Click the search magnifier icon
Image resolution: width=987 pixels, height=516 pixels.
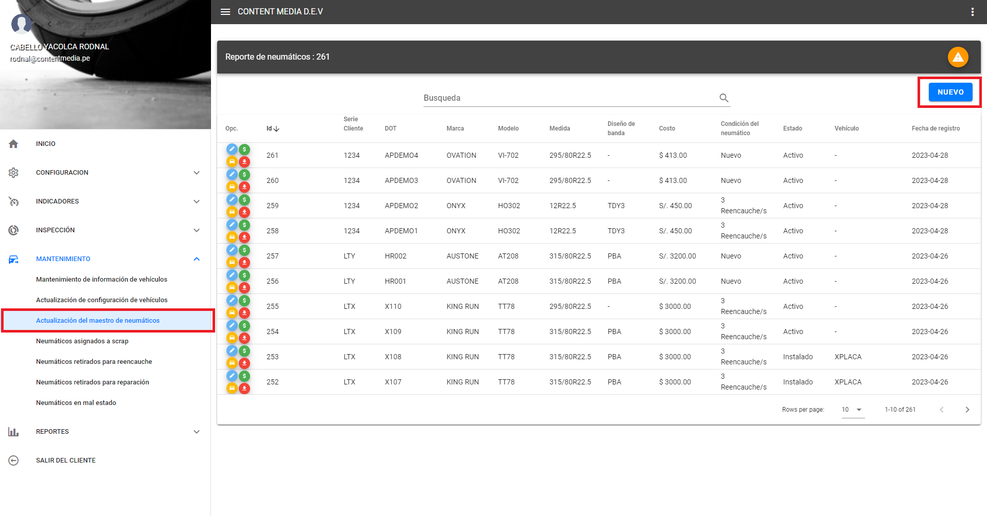pyautogui.click(x=724, y=98)
